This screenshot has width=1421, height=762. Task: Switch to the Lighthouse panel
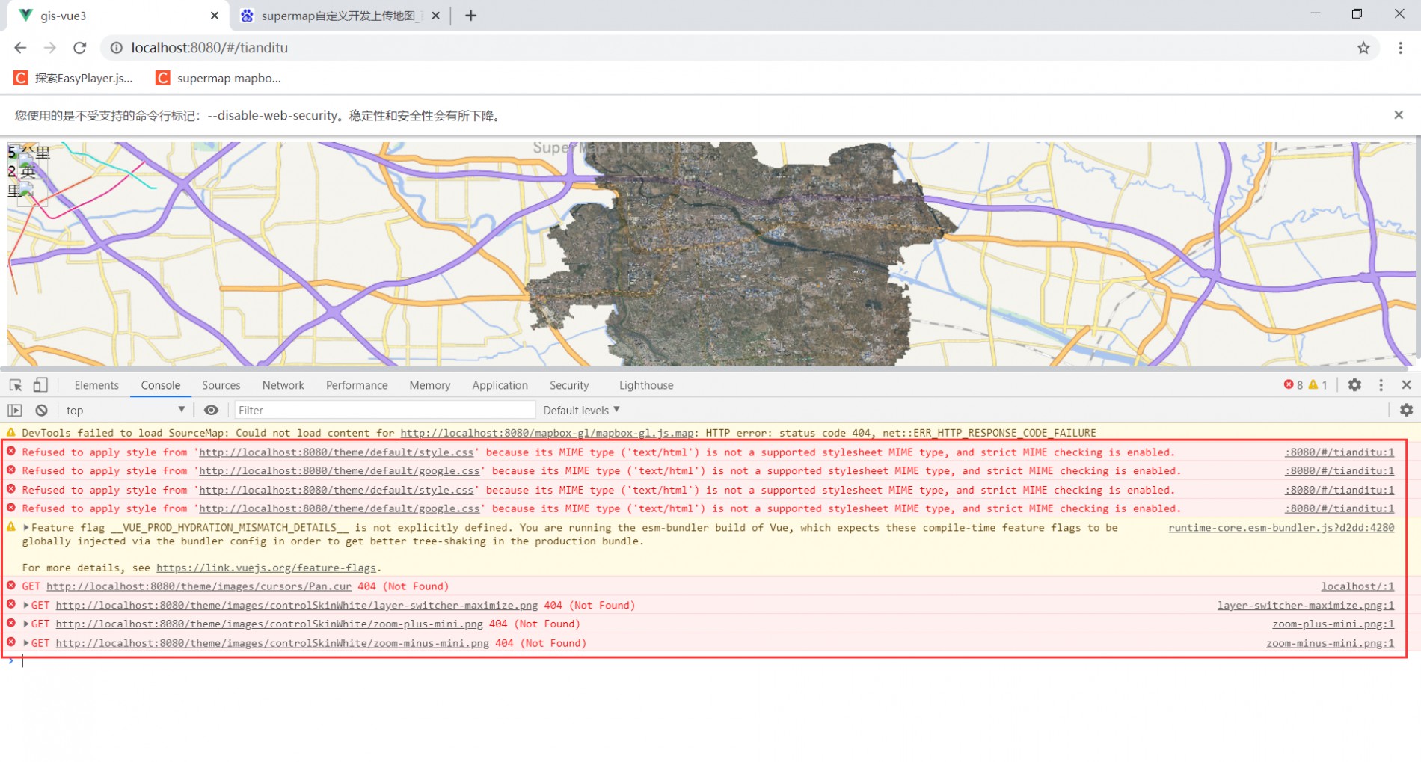click(646, 385)
